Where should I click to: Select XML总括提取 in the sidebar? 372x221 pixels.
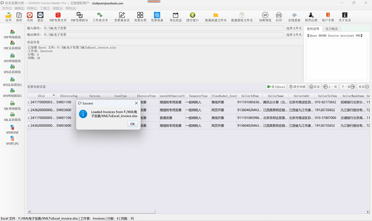tap(12, 117)
